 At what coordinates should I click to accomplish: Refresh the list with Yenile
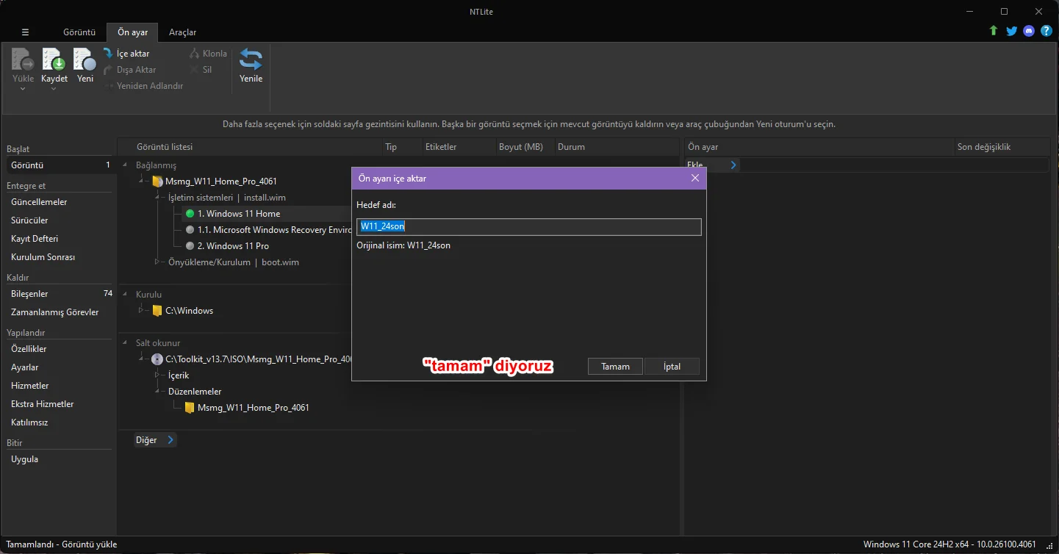pos(251,65)
